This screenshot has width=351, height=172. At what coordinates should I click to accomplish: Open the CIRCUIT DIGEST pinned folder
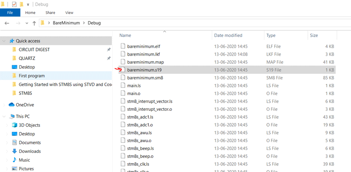click(34, 50)
